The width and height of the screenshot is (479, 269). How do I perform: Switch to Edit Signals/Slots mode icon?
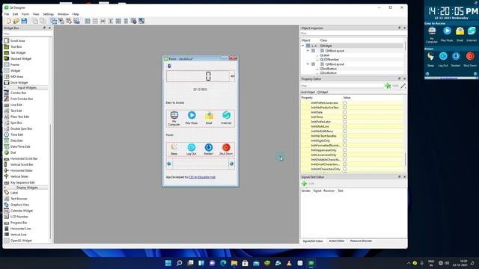pos(61,21)
